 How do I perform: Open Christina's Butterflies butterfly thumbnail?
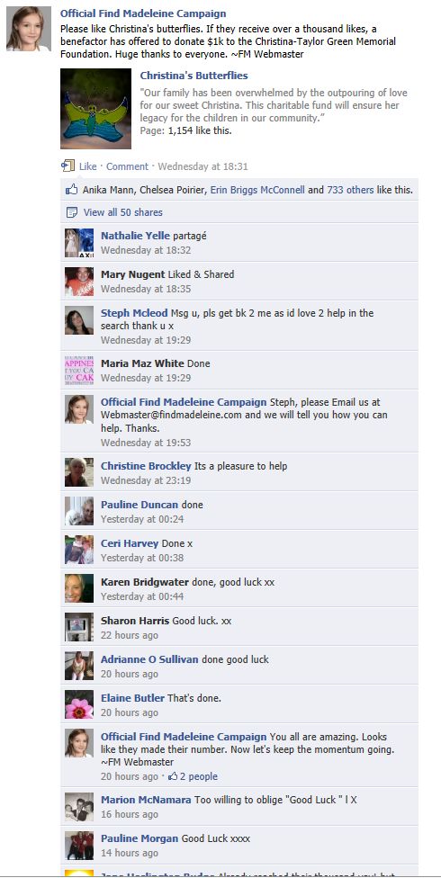[95, 109]
